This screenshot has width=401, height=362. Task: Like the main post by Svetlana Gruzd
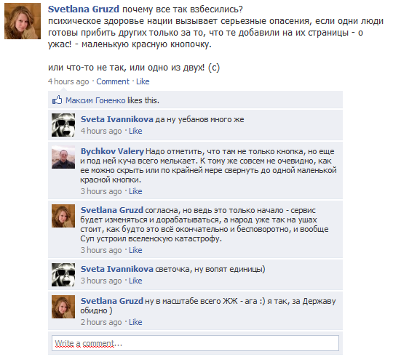pyautogui.click(x=143, y=81)
